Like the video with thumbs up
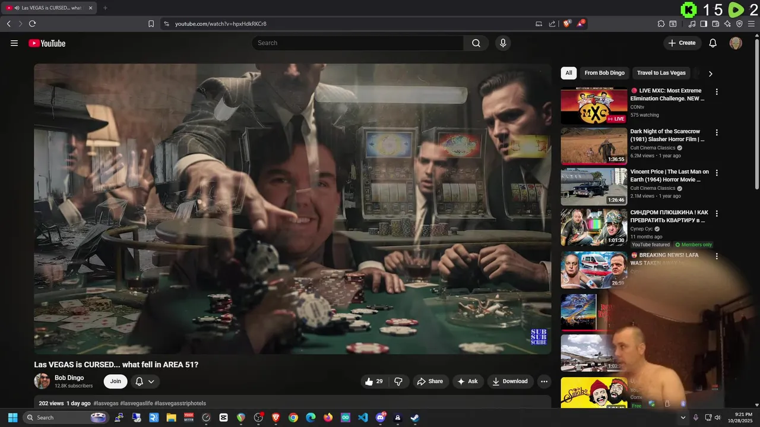The height and width of the screenshot is (427, 760). 374,381
